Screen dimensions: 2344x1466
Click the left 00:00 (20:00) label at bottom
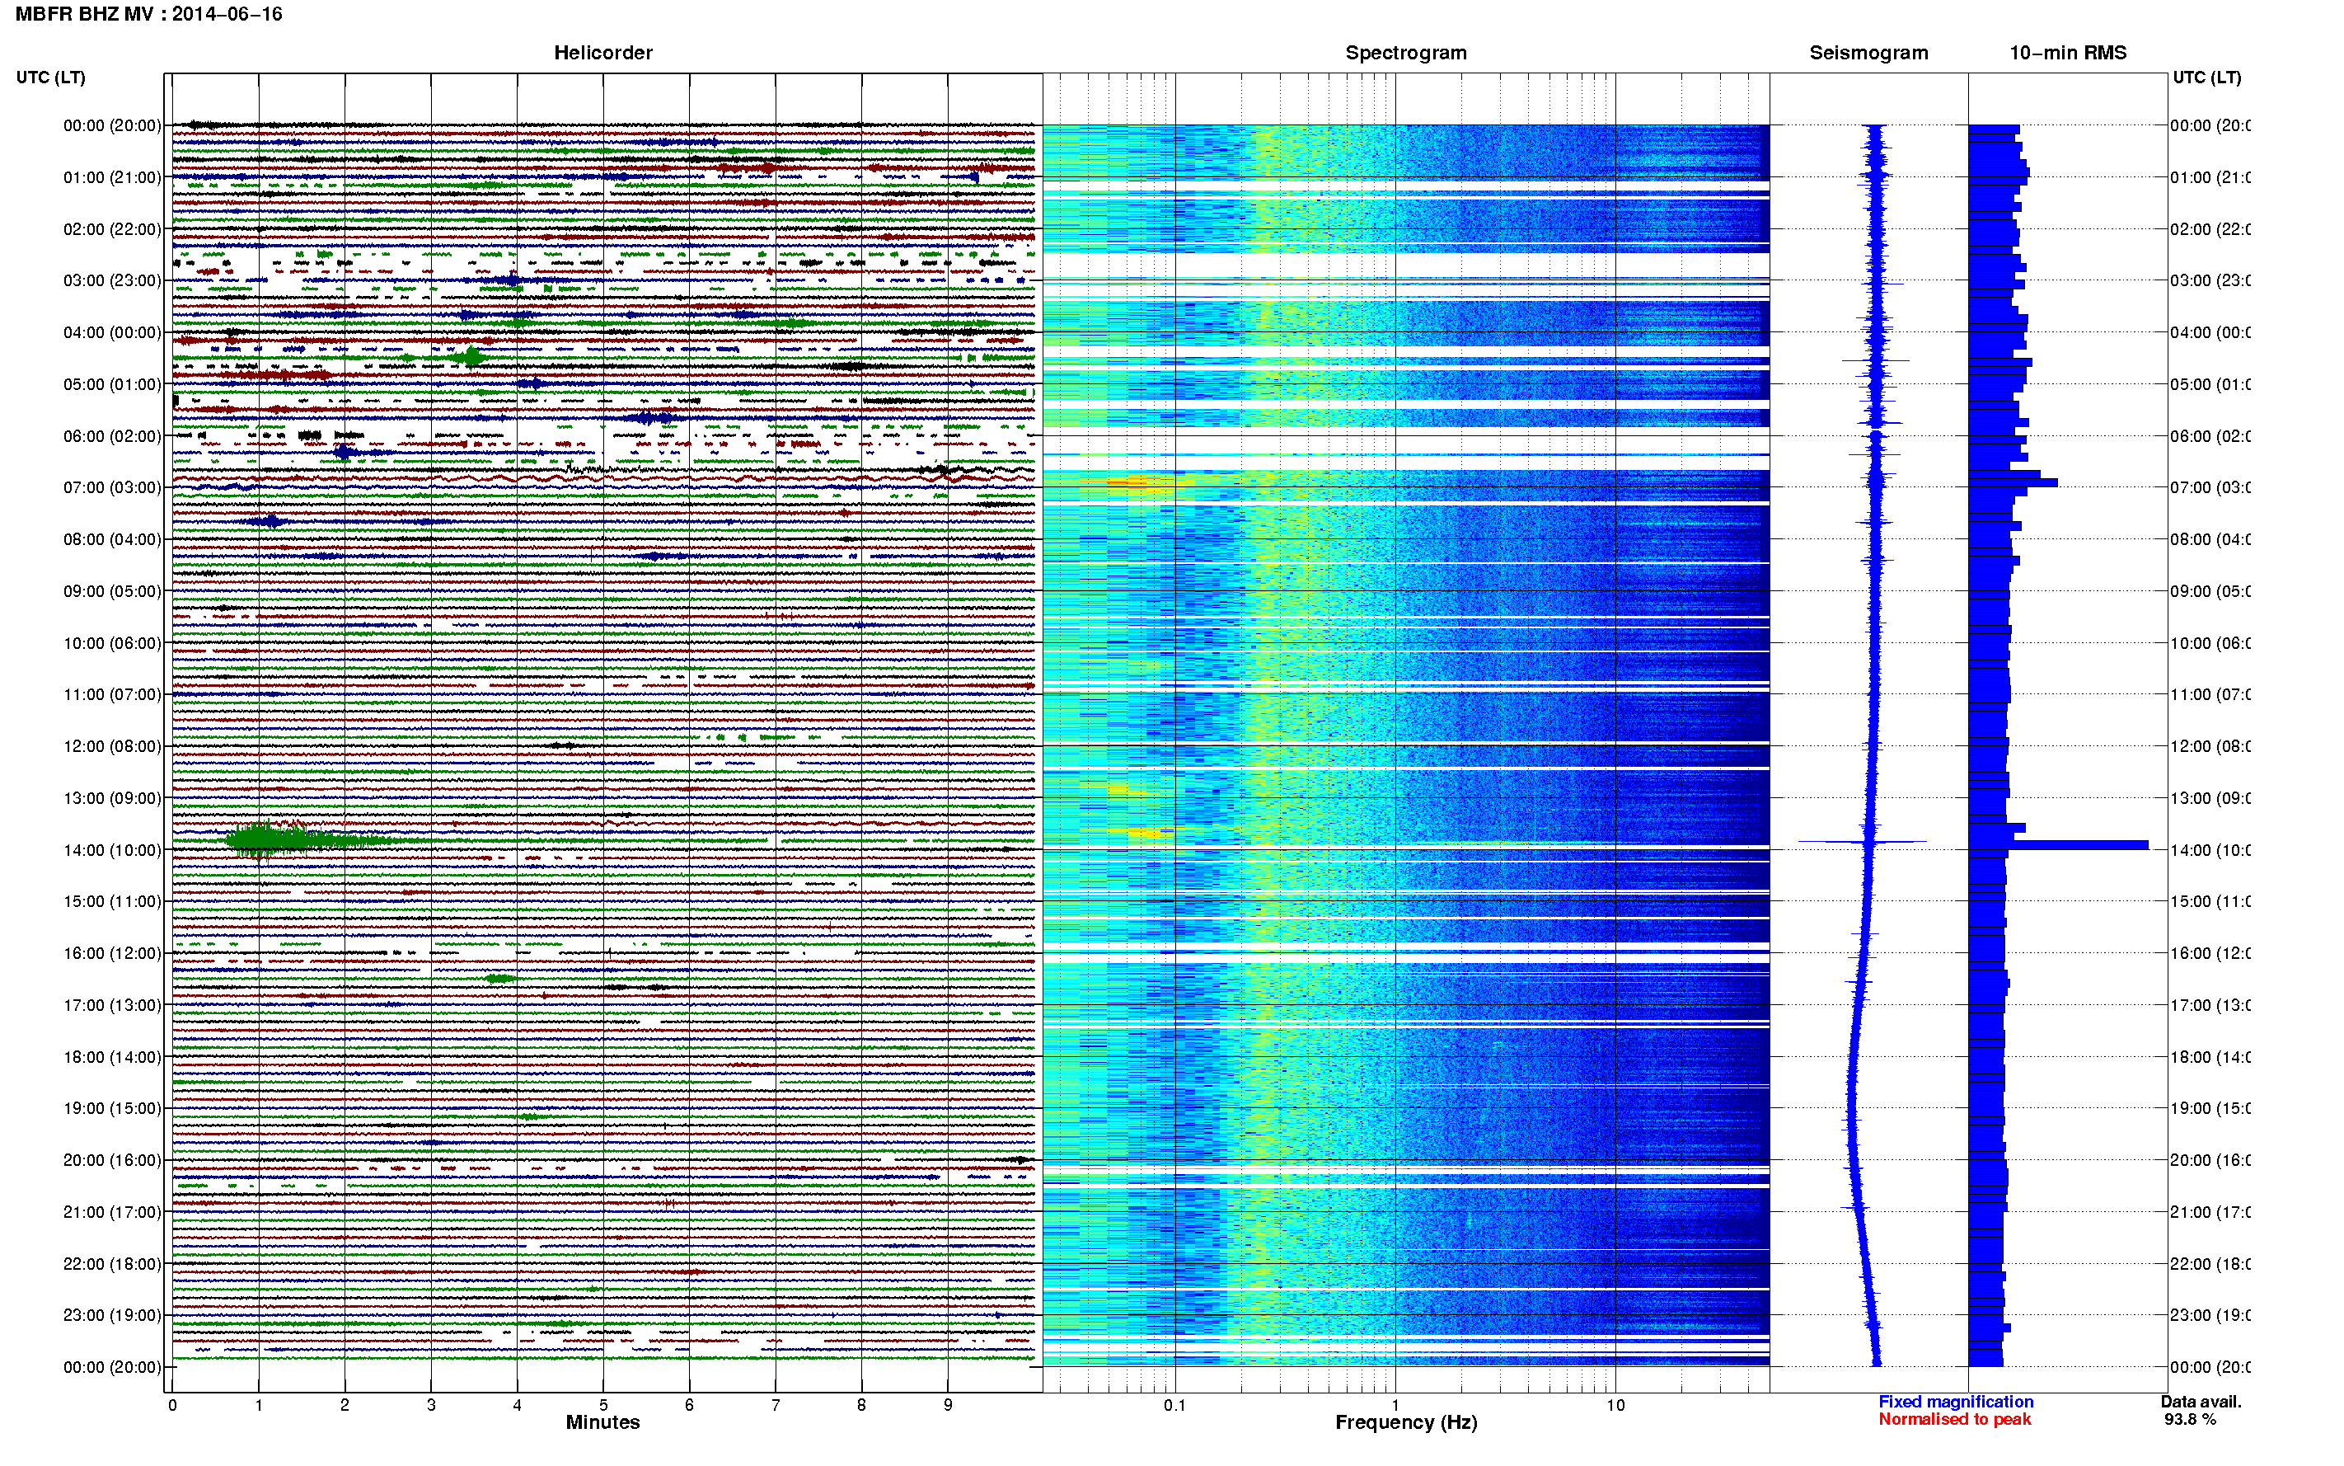pyautogui.click(x=112, y=1367)
